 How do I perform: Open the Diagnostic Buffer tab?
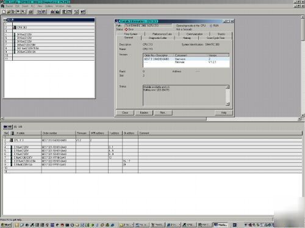[157, 38]
